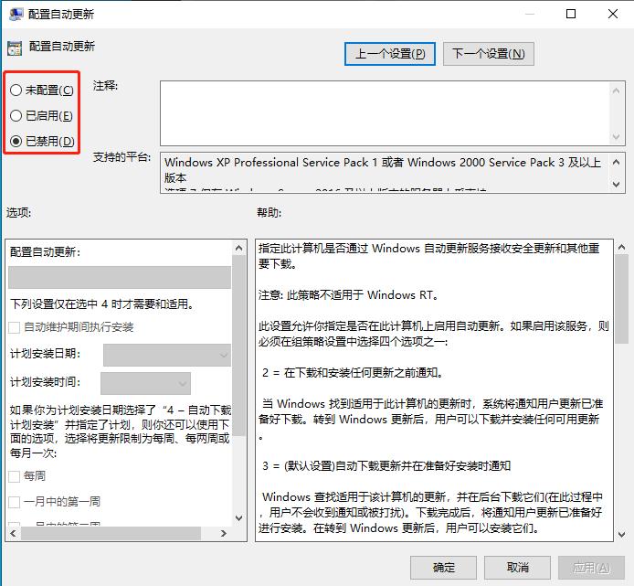The image size is (634, 586).
Task: Click down arrow of options panel scrollbar
Action: click(239, 517)
